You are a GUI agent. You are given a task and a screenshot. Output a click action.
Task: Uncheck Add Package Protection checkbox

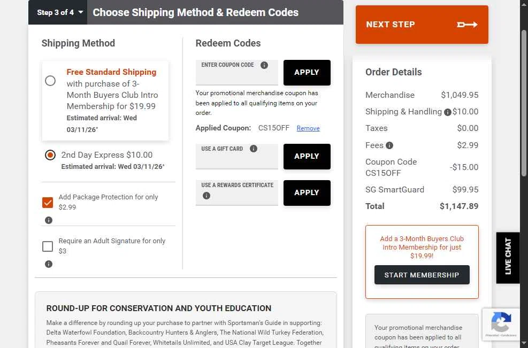pyautogui.click(x=48, y=203)
